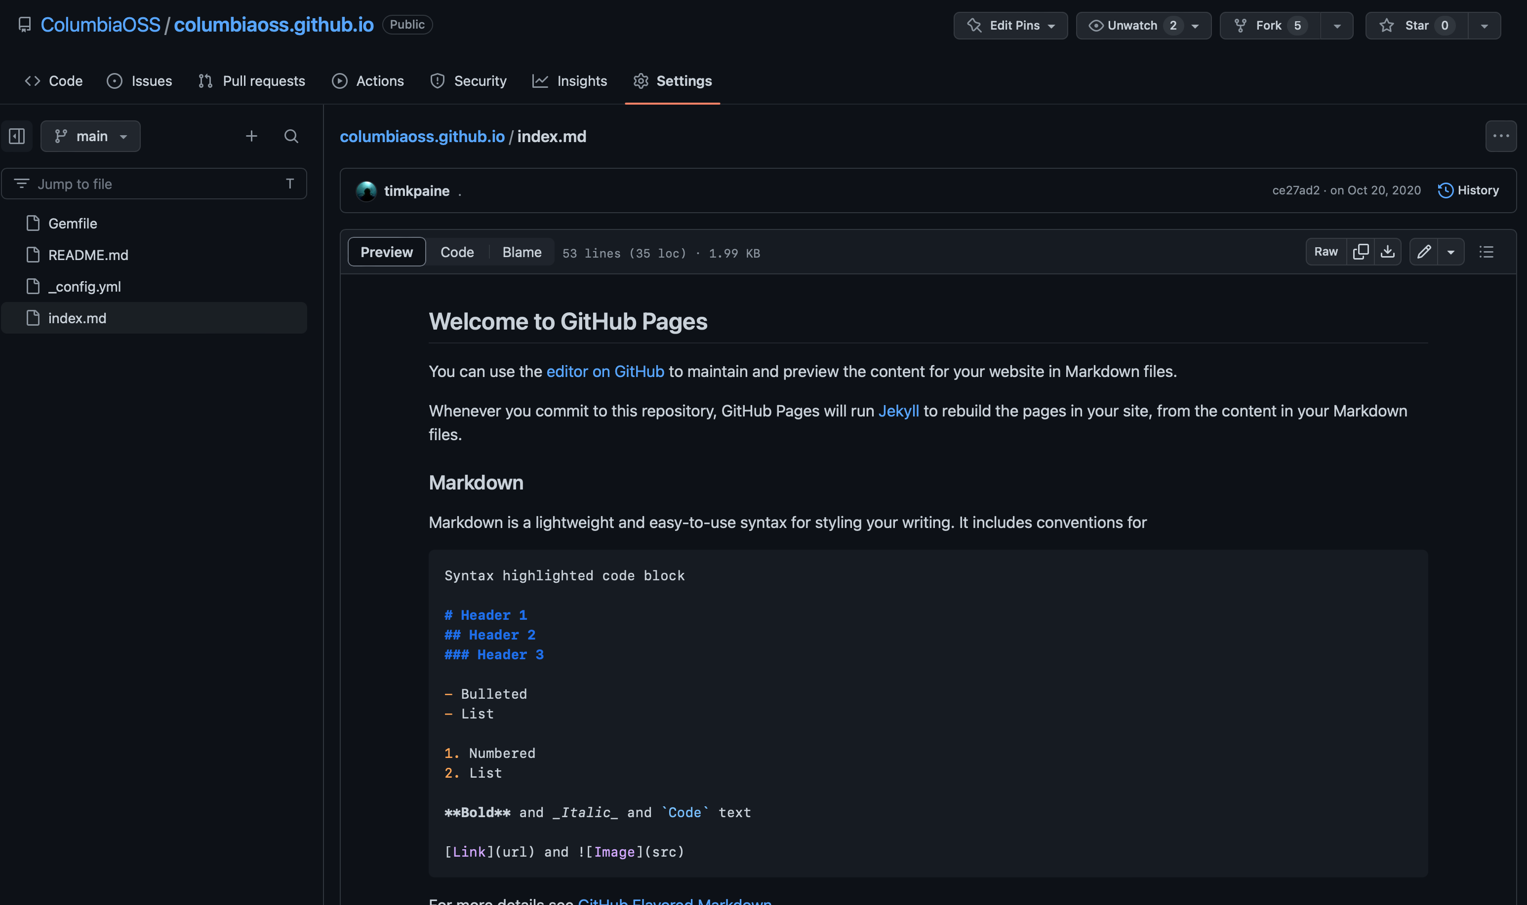Screen dimensions: 1527x905
Task: Open Gemfile in the file tree
Action: click(x=154, y=223)
